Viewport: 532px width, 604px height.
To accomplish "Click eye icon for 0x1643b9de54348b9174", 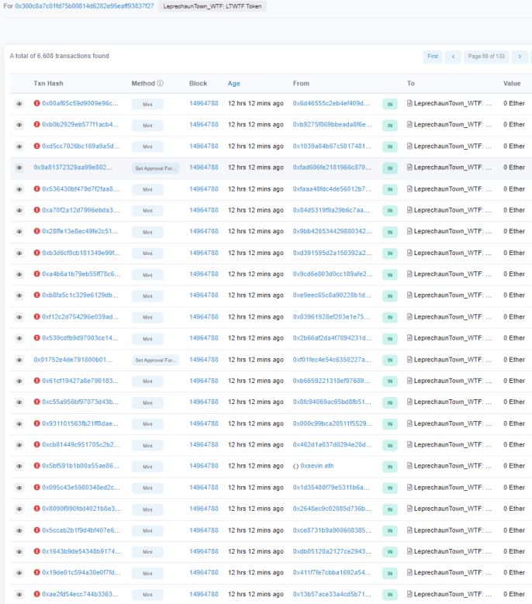I will (x=19, y=551).
